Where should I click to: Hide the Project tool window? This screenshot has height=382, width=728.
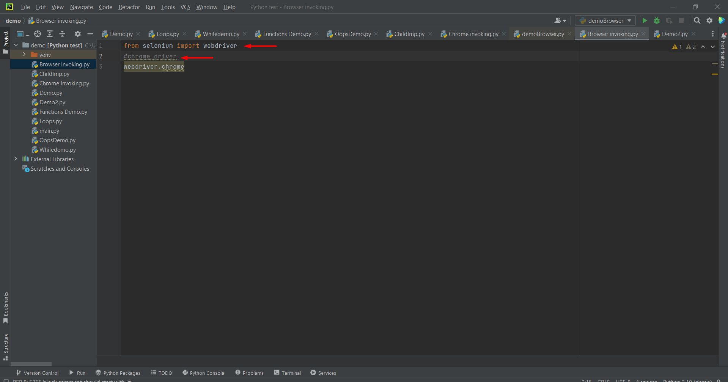90,34
